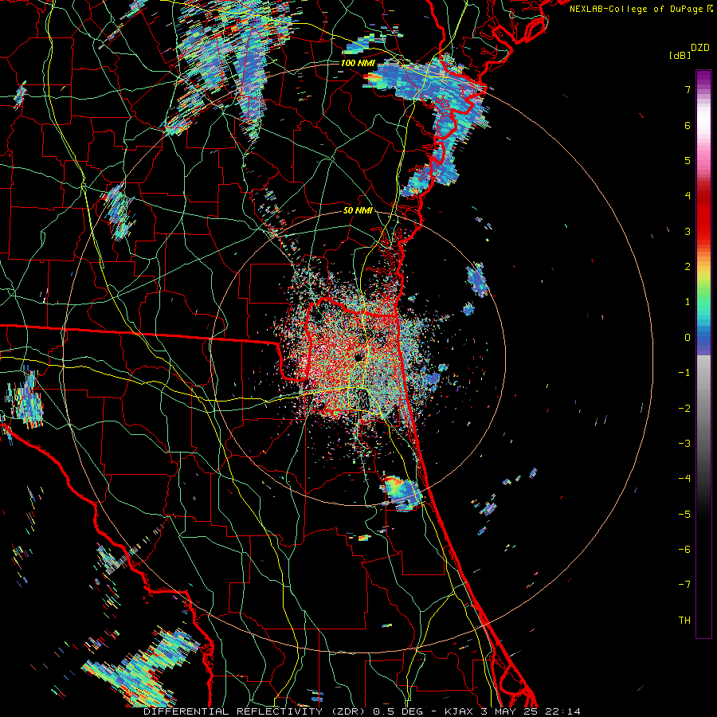Click the DZD product label

pyautogui.click(x=700, y=48)
